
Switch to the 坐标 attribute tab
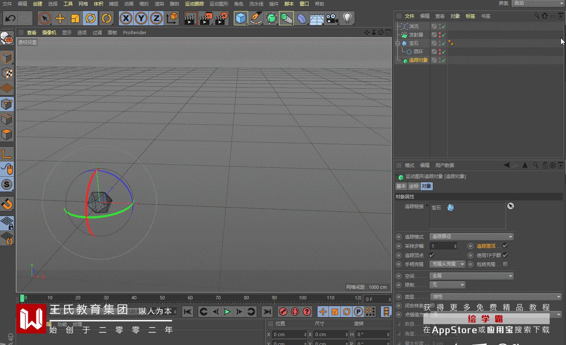pos(413,186)
